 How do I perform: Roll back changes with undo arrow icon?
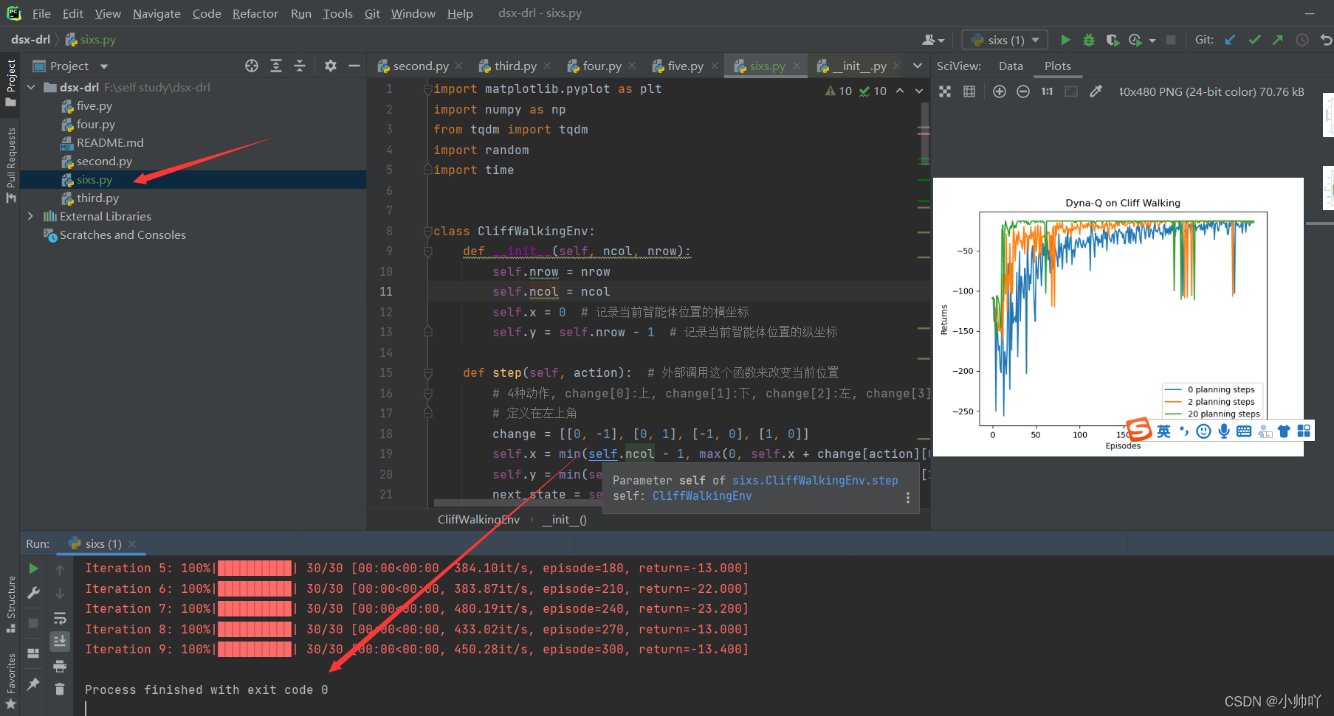click(x=1326, y=40)
